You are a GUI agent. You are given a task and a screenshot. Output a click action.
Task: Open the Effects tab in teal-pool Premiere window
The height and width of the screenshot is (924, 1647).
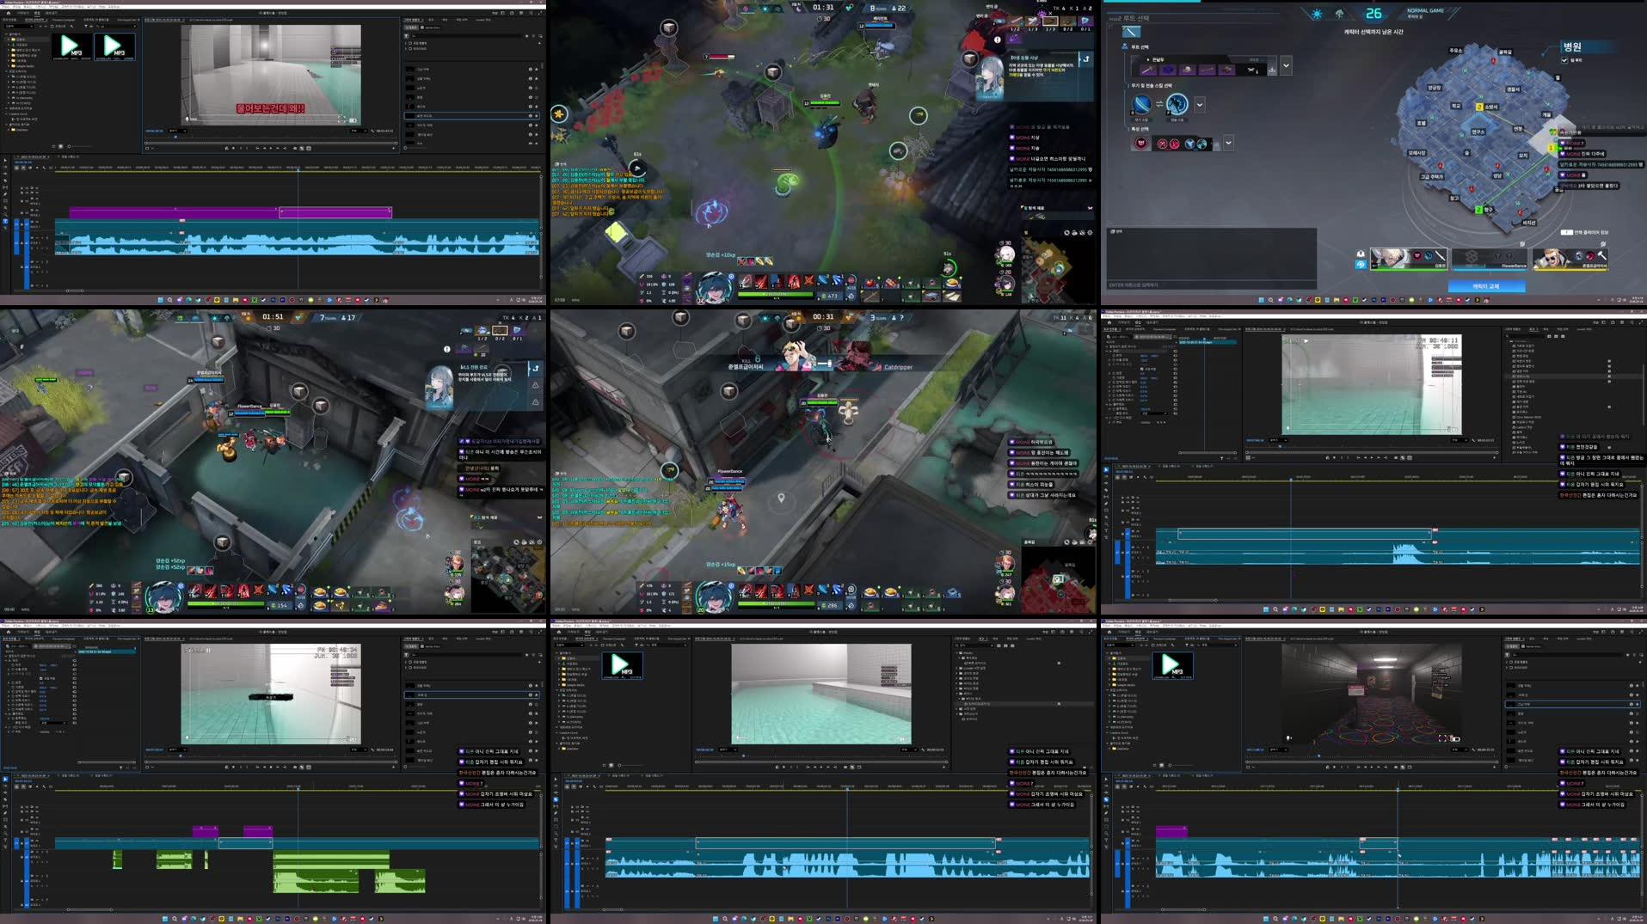[983, 639]
